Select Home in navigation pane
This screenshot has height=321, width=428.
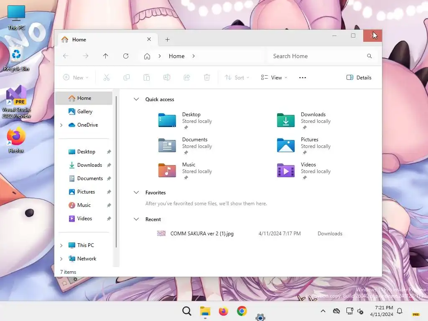coord(84,98)
